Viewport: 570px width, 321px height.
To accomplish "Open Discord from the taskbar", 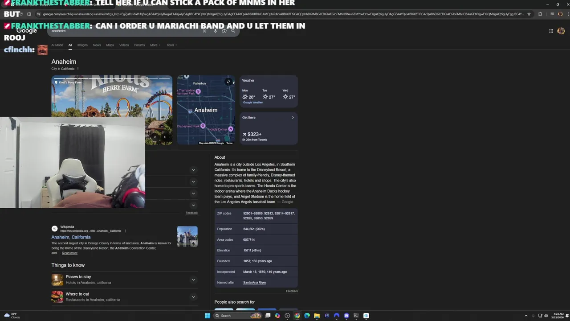I will point(346,316).
